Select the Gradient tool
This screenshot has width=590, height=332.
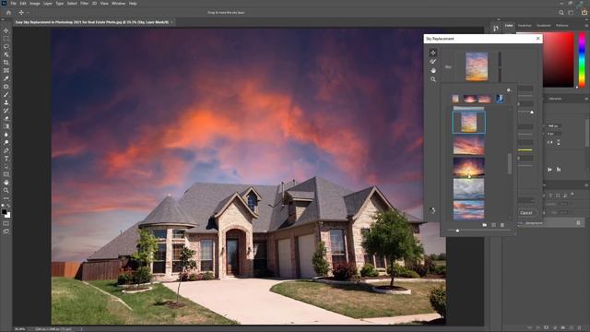click(6, 126)
